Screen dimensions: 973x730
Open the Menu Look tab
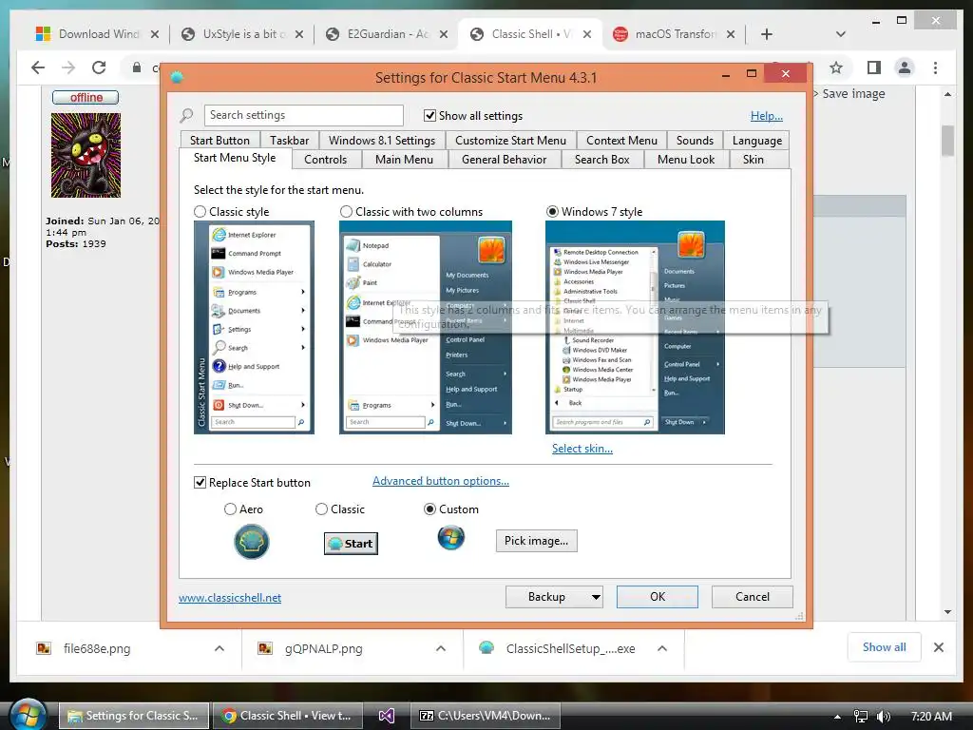point(686,160)
